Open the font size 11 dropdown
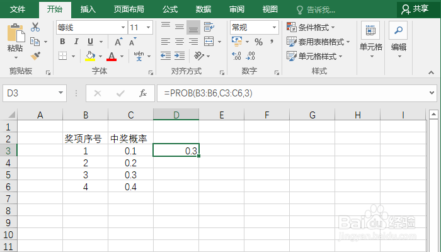The width and height of the screenshot is (441, 252). [x=148, y=27]
